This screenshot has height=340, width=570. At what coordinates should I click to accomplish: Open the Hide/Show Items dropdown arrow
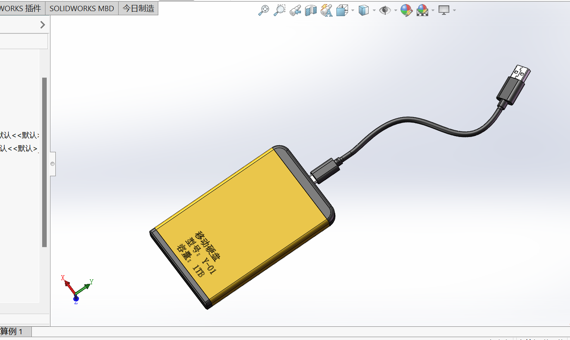[396, 10]
